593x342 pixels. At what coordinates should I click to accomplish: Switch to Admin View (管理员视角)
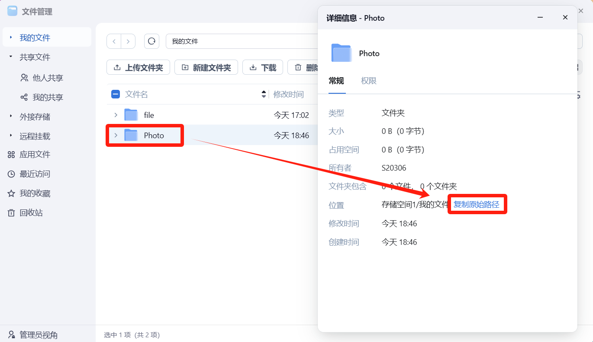coord(38,335)
